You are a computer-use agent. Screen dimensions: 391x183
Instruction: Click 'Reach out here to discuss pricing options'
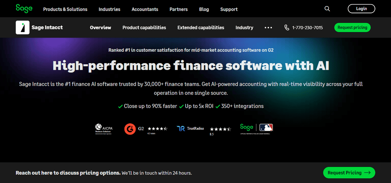click(x=68, y=173)
